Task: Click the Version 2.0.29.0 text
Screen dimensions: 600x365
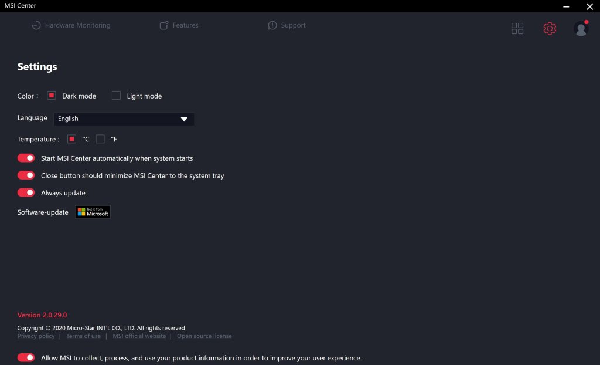Action: 42,315
